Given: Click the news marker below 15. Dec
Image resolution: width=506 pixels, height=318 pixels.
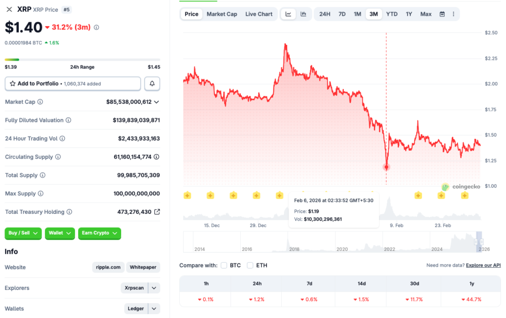Looking at the screenshot, I should (x=210, y=196).
